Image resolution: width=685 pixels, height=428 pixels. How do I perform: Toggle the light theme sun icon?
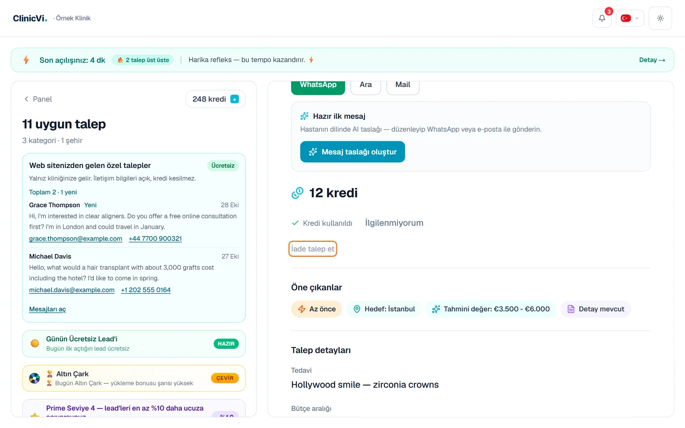click(x=660, y=18)
